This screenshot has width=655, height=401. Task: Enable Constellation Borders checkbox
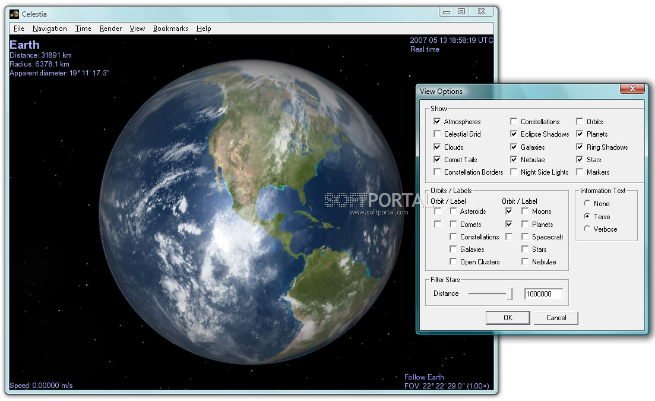(x=437, y=172)
